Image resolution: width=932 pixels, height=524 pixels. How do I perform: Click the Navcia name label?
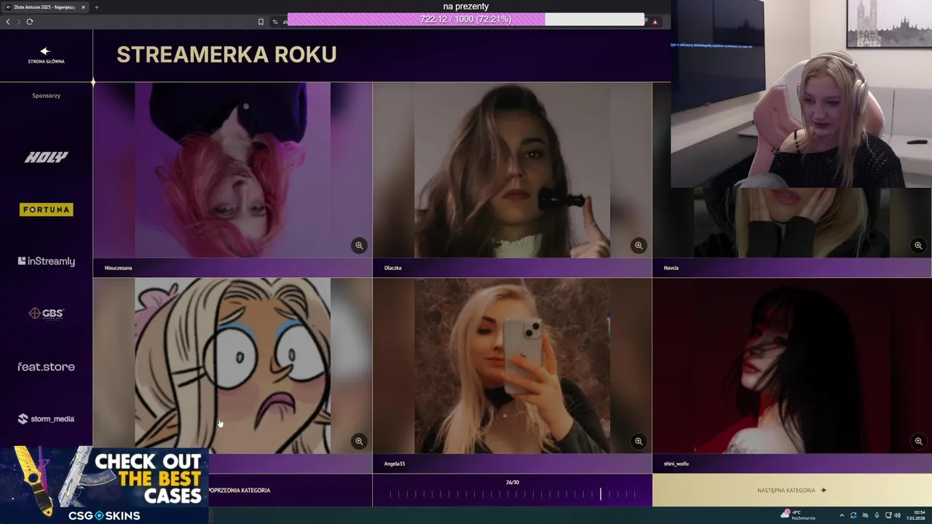[671, 268]
